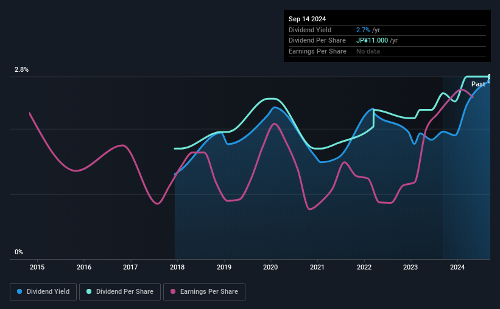
Task: Click the Sep 14 2024 tooltip date
Action: pyautogui.click(x=307, y=19)
